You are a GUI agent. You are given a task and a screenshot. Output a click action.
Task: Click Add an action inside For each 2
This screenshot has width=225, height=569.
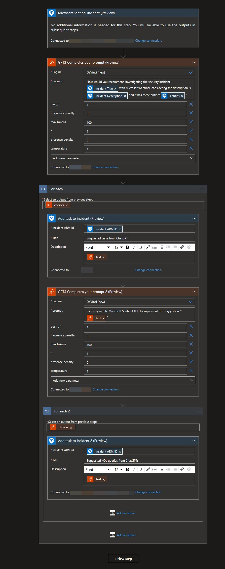point(123,513)
